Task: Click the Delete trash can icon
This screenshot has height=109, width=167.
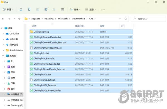Action: point(63,9)
